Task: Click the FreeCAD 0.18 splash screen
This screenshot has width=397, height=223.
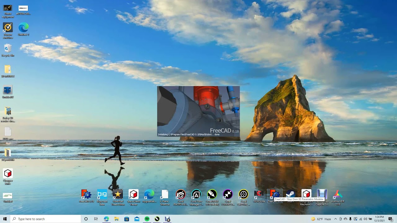Action: point(198,111)
